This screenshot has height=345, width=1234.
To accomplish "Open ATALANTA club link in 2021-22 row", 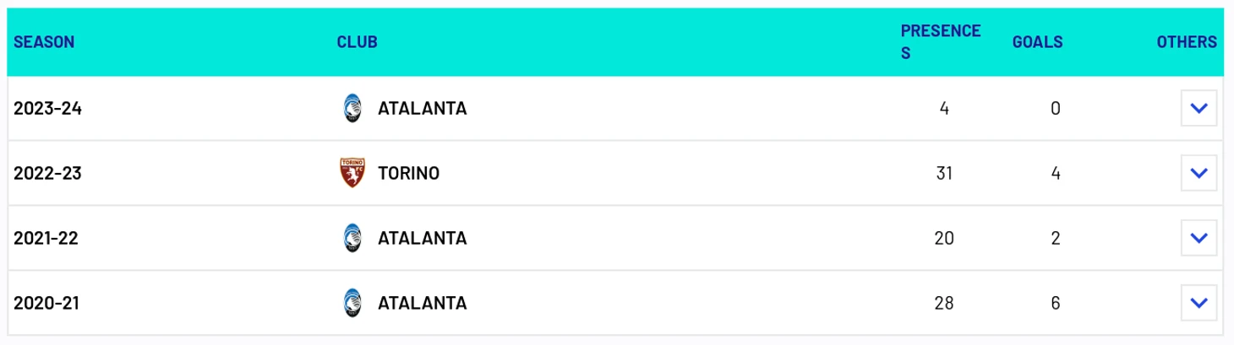I will 422,238.
